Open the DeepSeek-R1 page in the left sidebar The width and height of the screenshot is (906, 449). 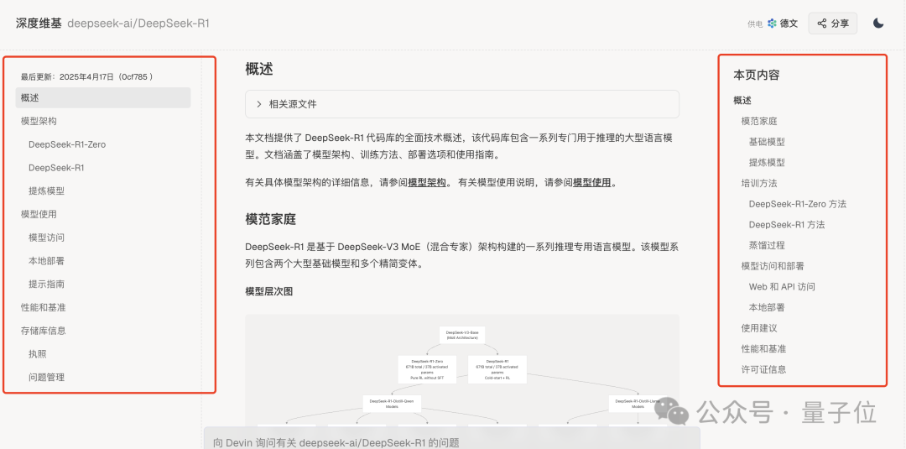click(x=56, y=168)
